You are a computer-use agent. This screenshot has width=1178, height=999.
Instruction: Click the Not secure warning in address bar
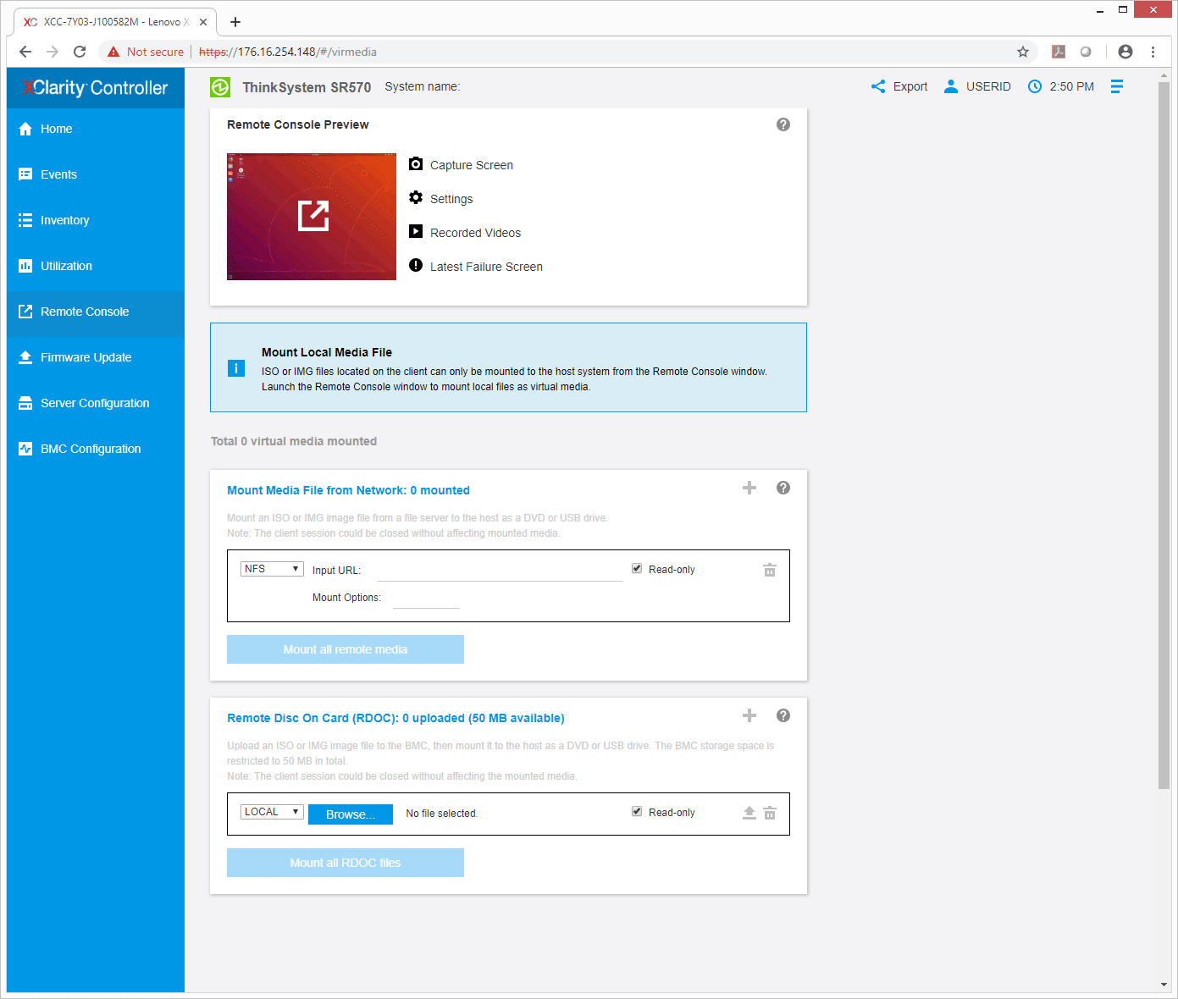(145, 52)
